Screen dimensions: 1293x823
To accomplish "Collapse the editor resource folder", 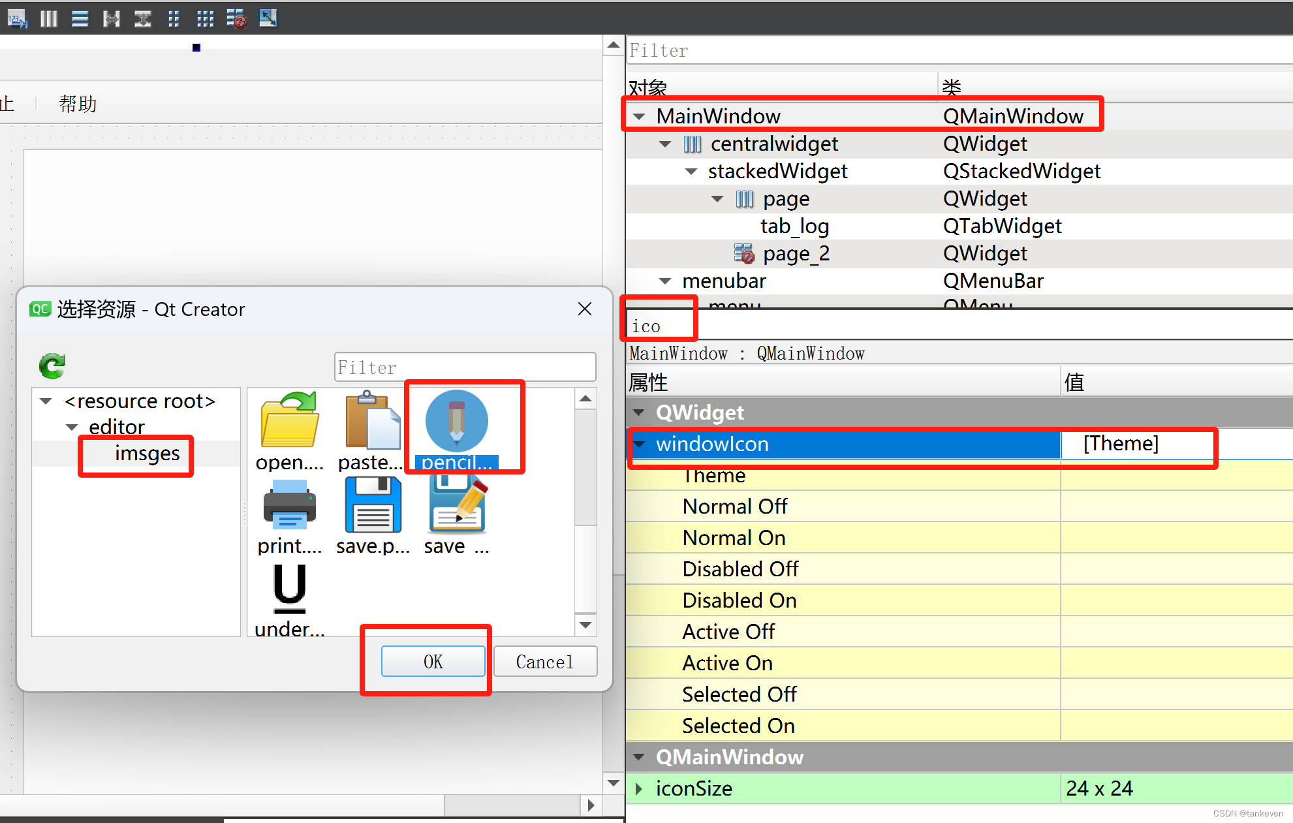I will coord(72,427).
